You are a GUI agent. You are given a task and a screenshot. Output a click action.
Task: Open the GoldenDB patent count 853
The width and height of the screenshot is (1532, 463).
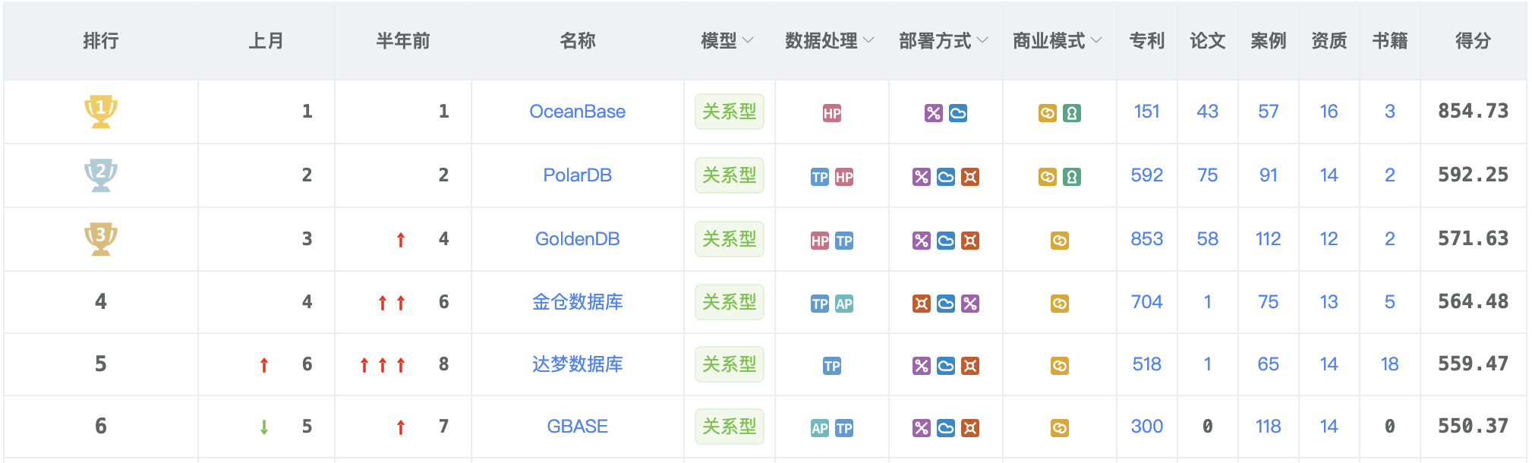pyautogui.click(x=1147, y=239)
